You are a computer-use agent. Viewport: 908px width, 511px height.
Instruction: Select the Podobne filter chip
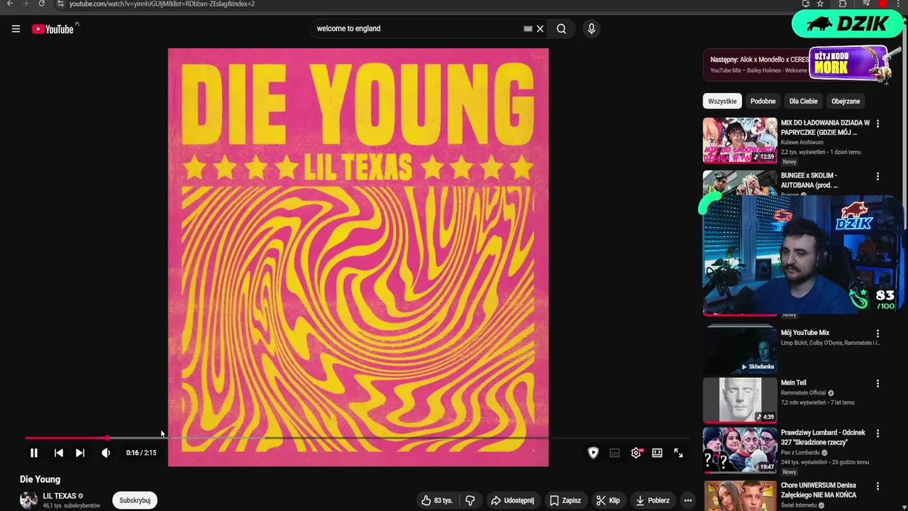click(x=763, y=101)
